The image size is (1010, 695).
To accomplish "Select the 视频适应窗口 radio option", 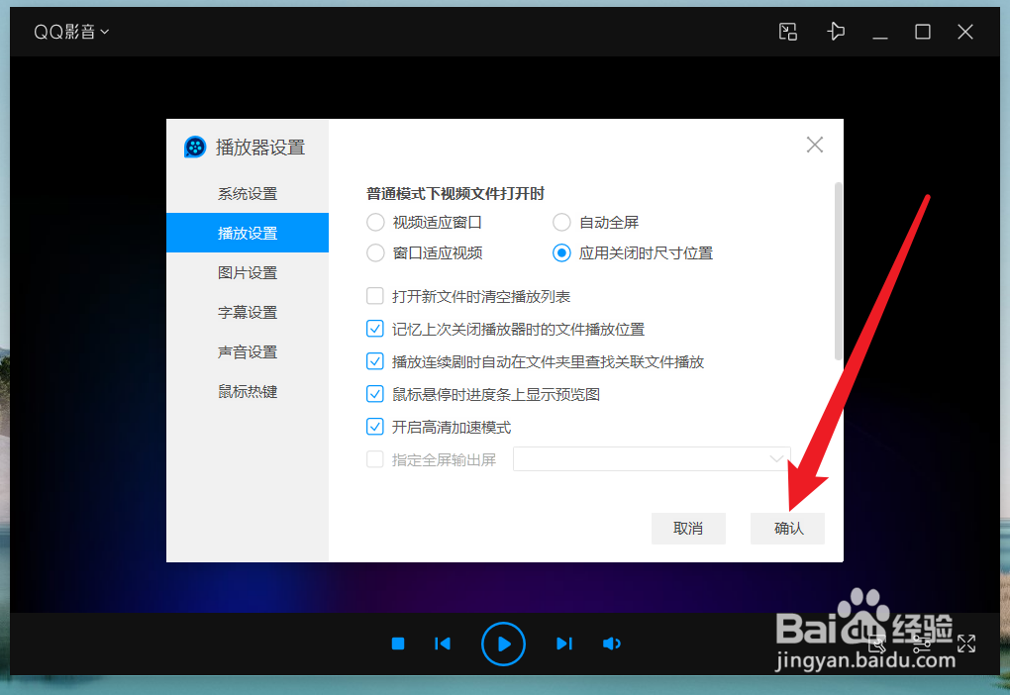I will [375, 222].
